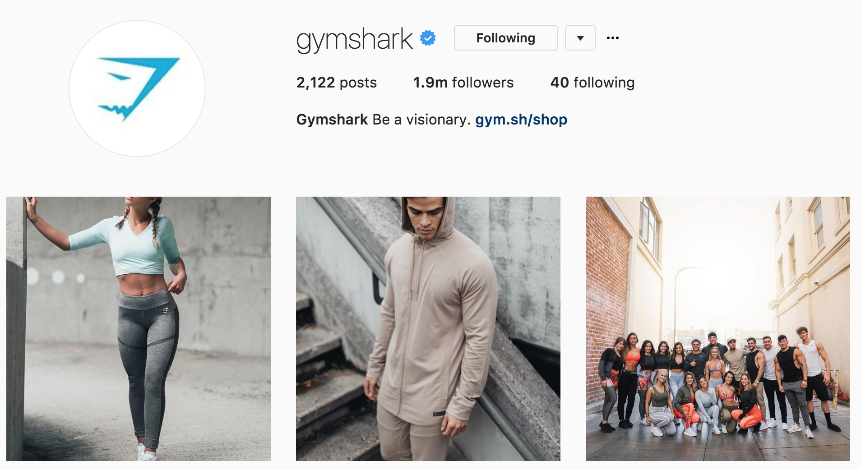Open the post of woman in grey leggings

pyautogui.click(x=139, y=329)
